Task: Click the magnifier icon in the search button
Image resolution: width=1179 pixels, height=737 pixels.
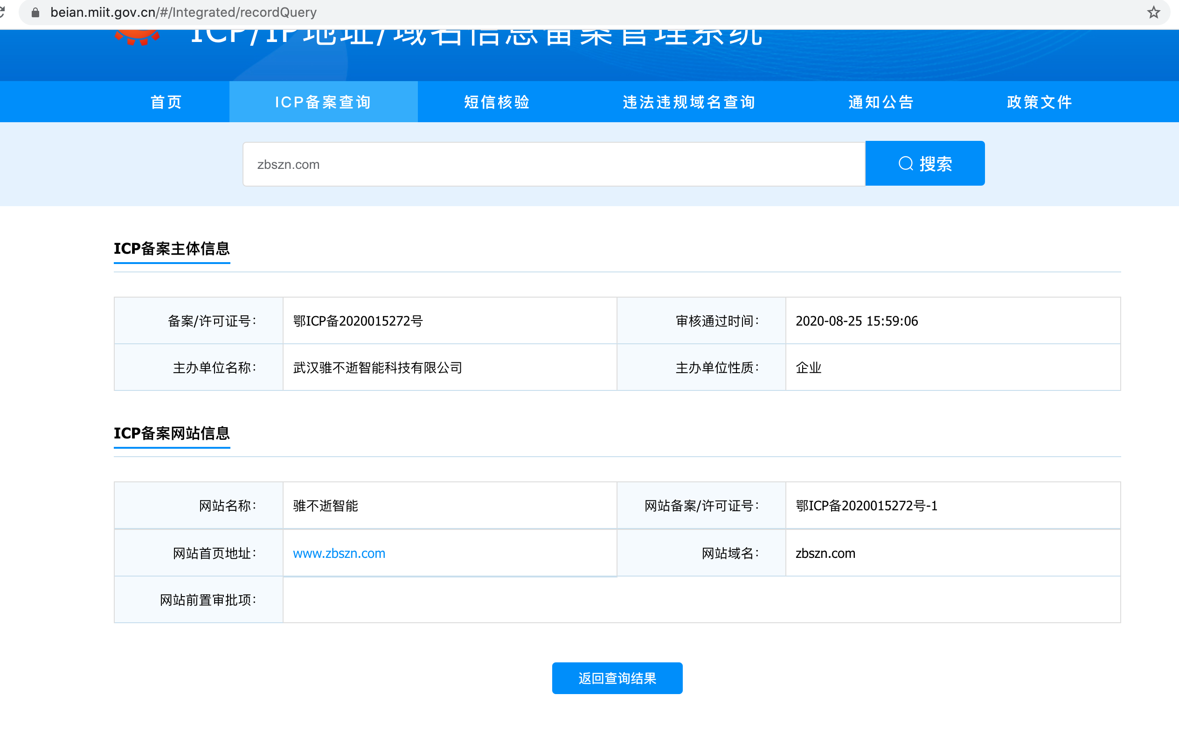Action: coord(906,163)
